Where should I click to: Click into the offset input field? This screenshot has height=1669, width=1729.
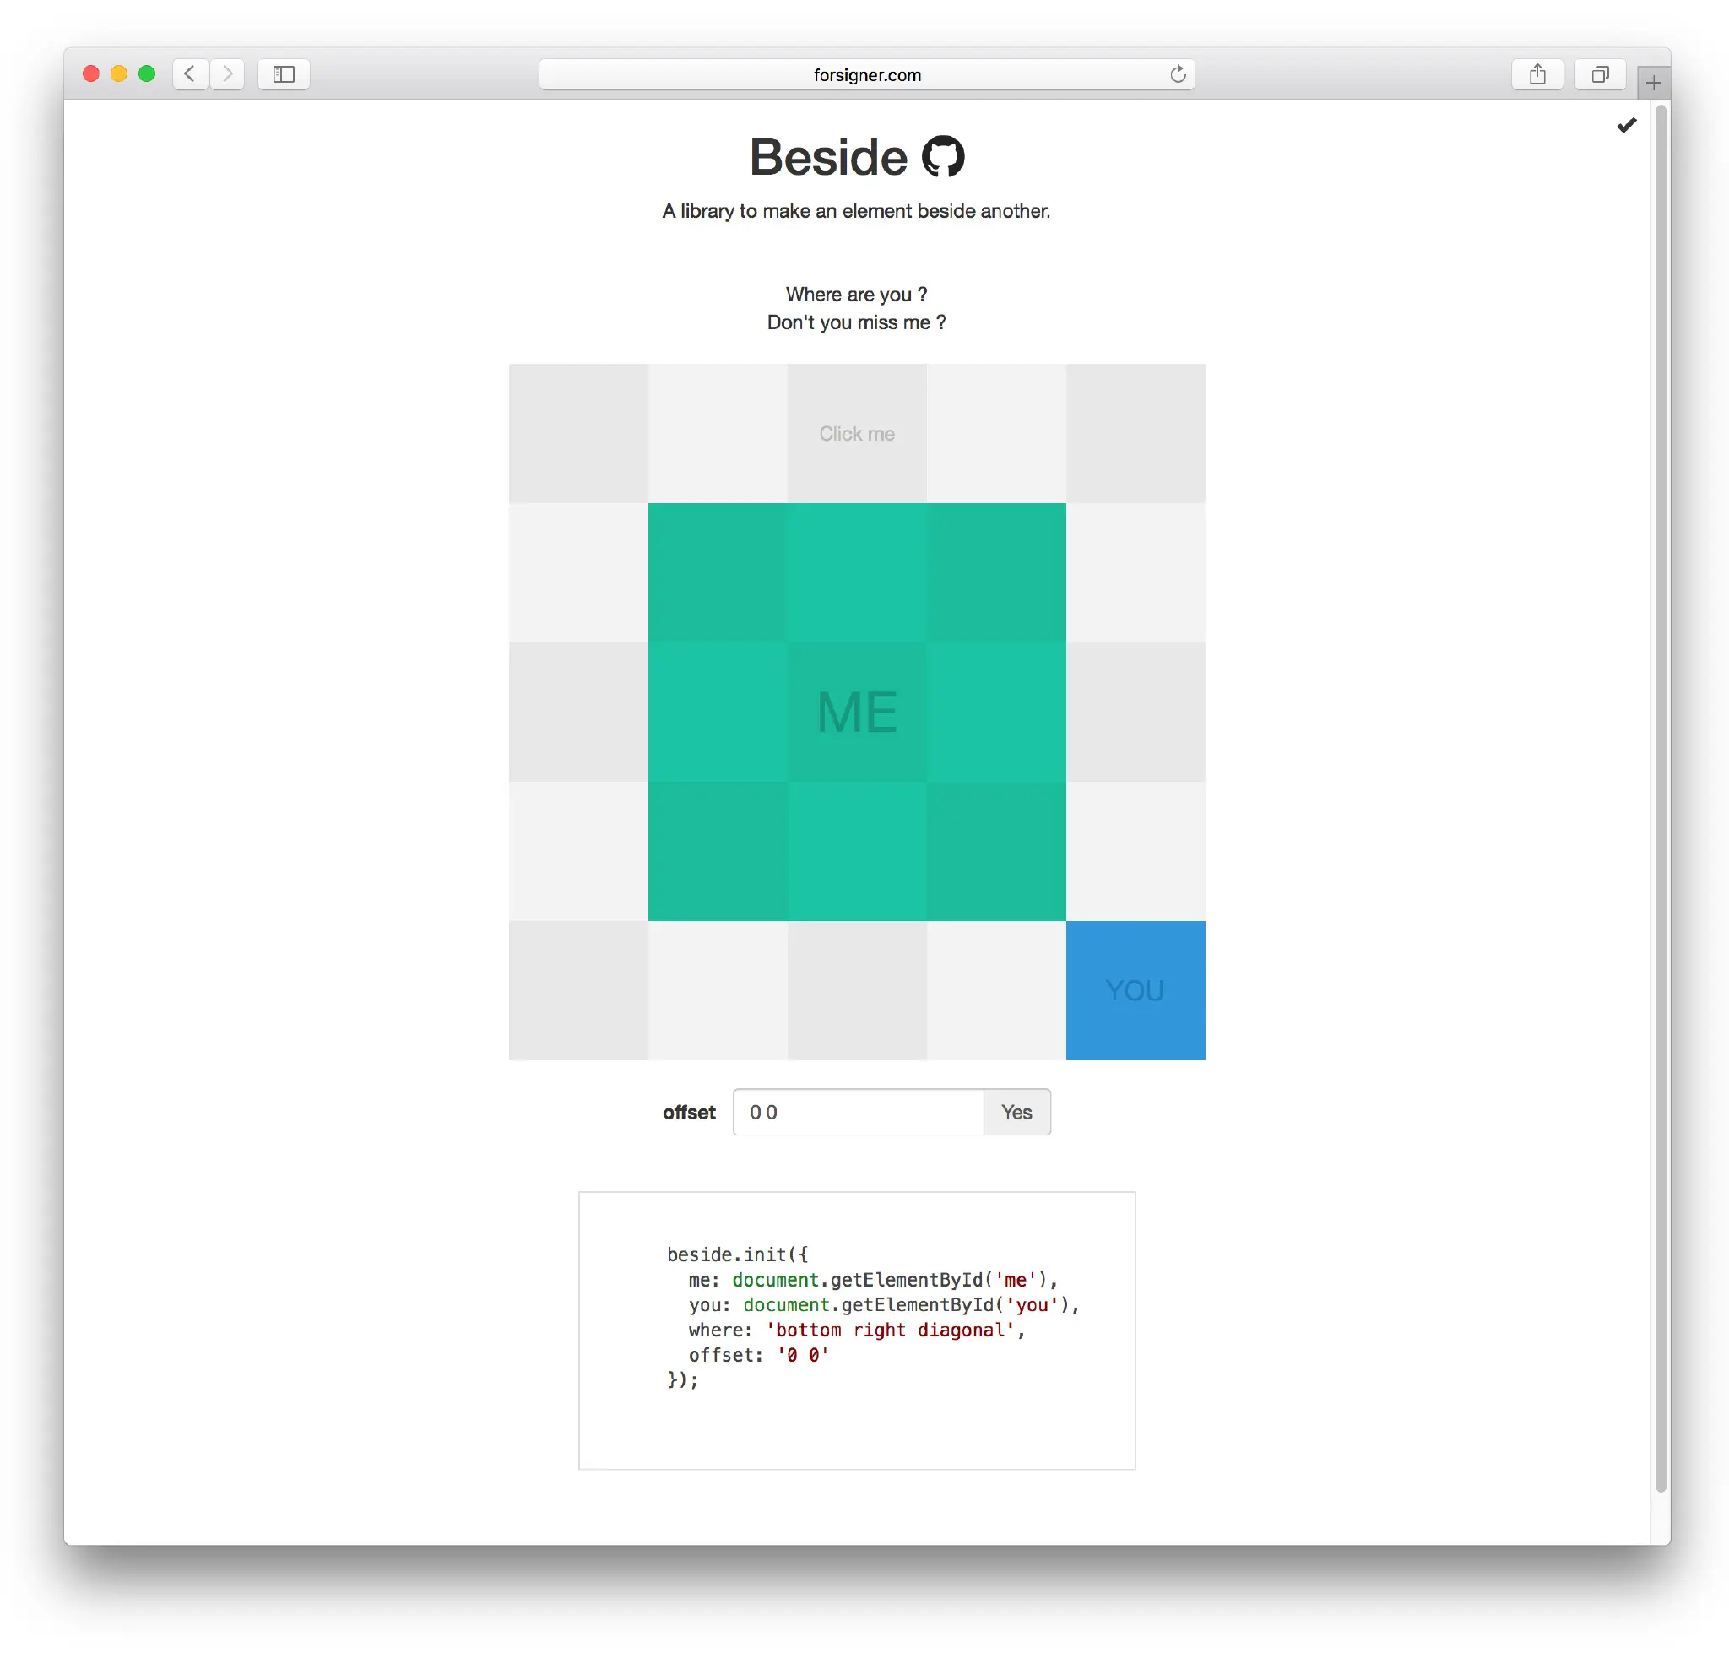[858, 1113]
